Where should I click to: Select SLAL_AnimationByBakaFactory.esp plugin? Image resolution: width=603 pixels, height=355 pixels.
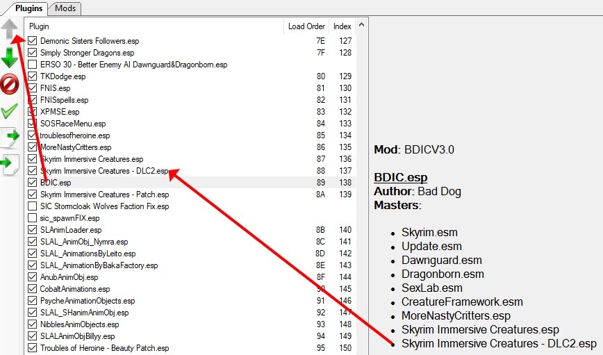190,265
